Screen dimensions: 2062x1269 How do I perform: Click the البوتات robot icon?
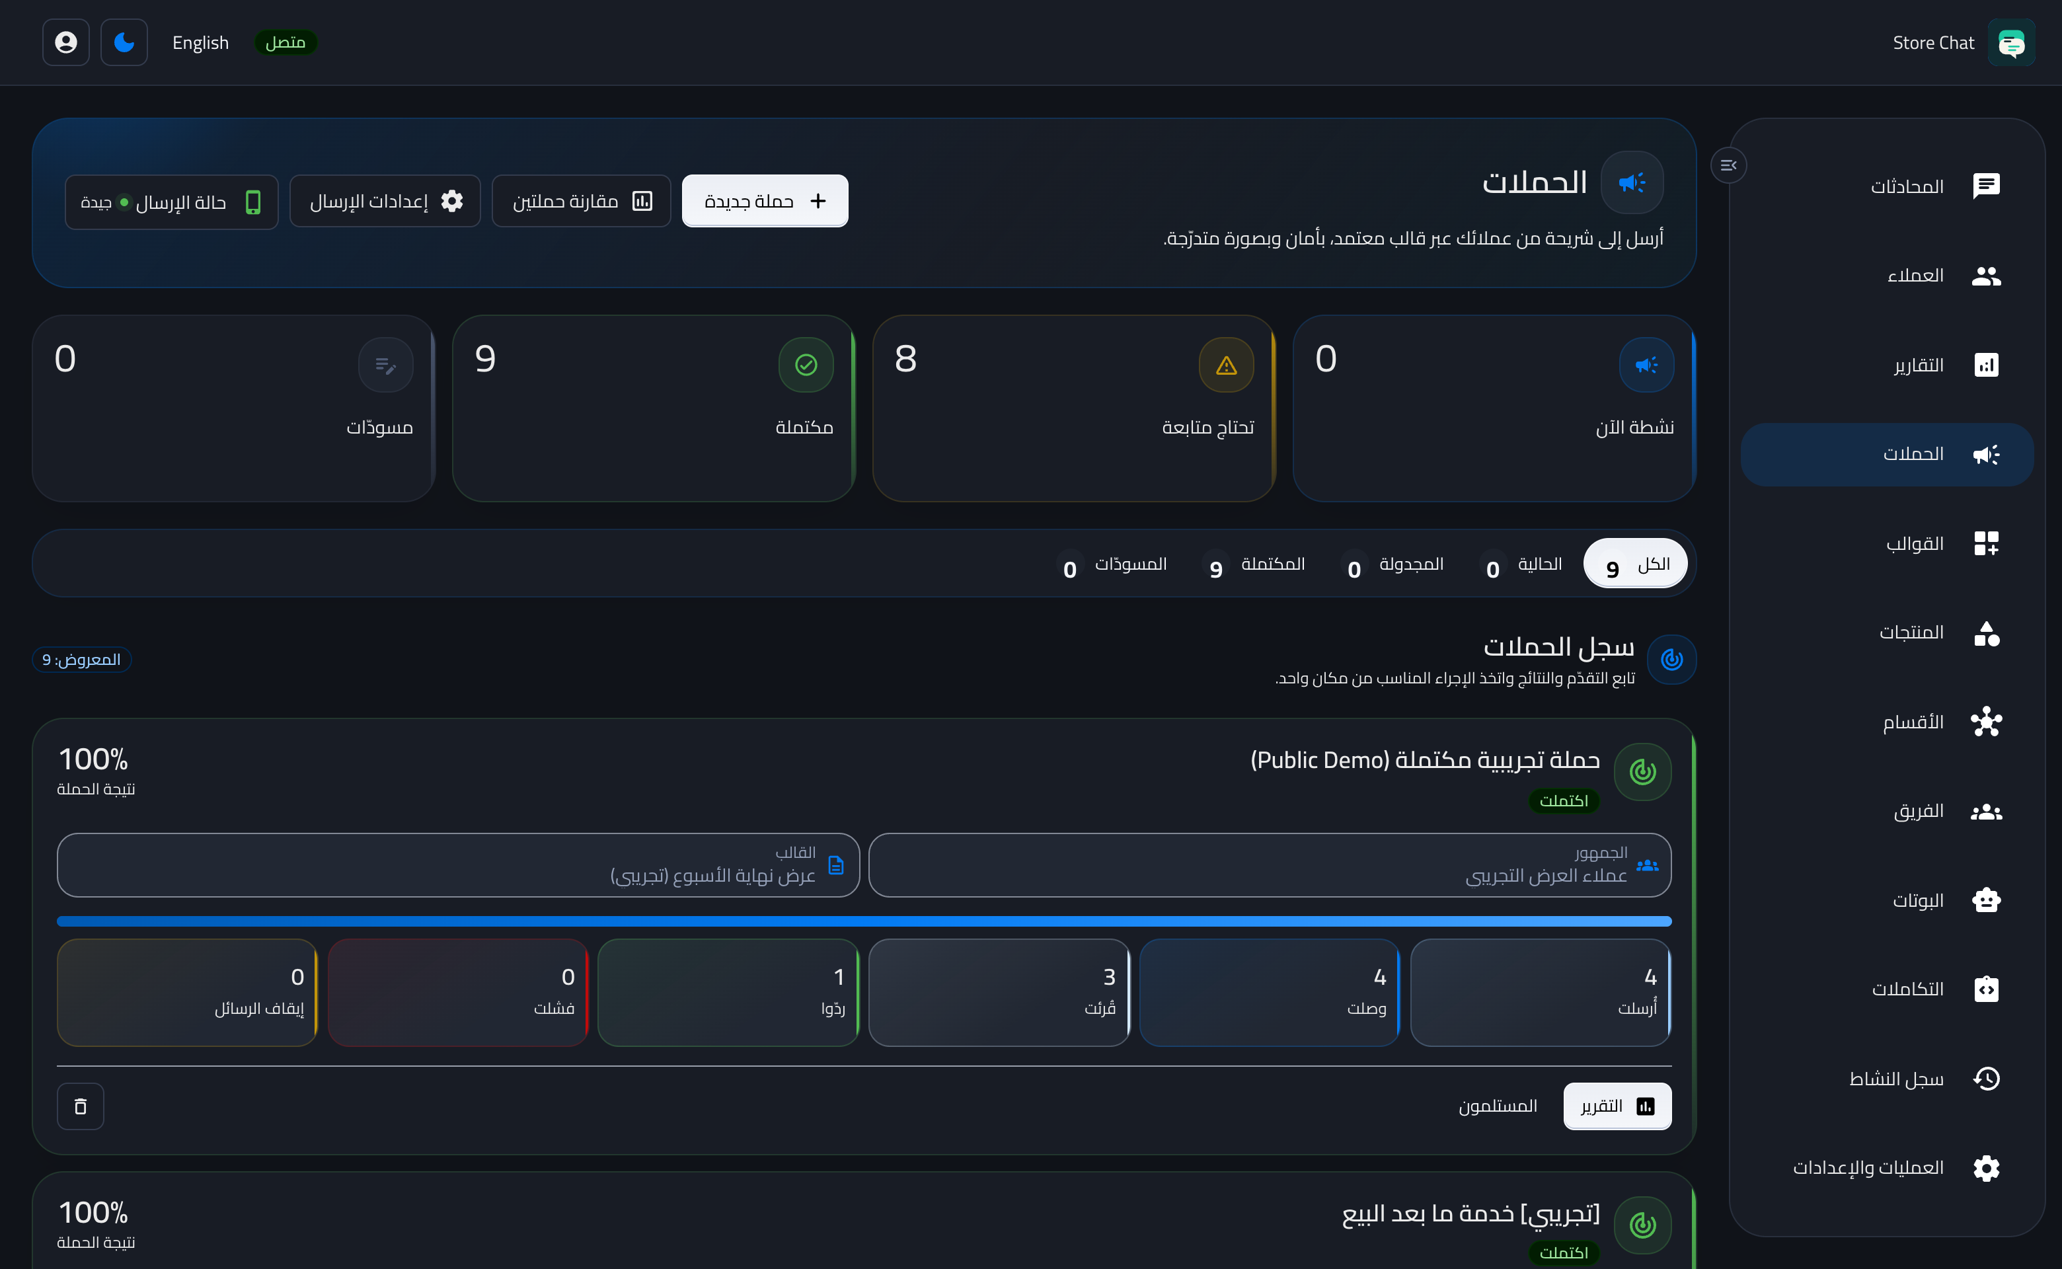point(1985,901)
